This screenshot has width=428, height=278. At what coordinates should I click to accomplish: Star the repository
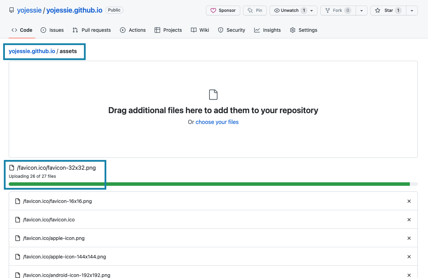pyautogui.click(x=388, y=10)
